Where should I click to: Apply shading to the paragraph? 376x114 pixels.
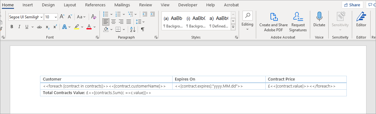point(106,29)
